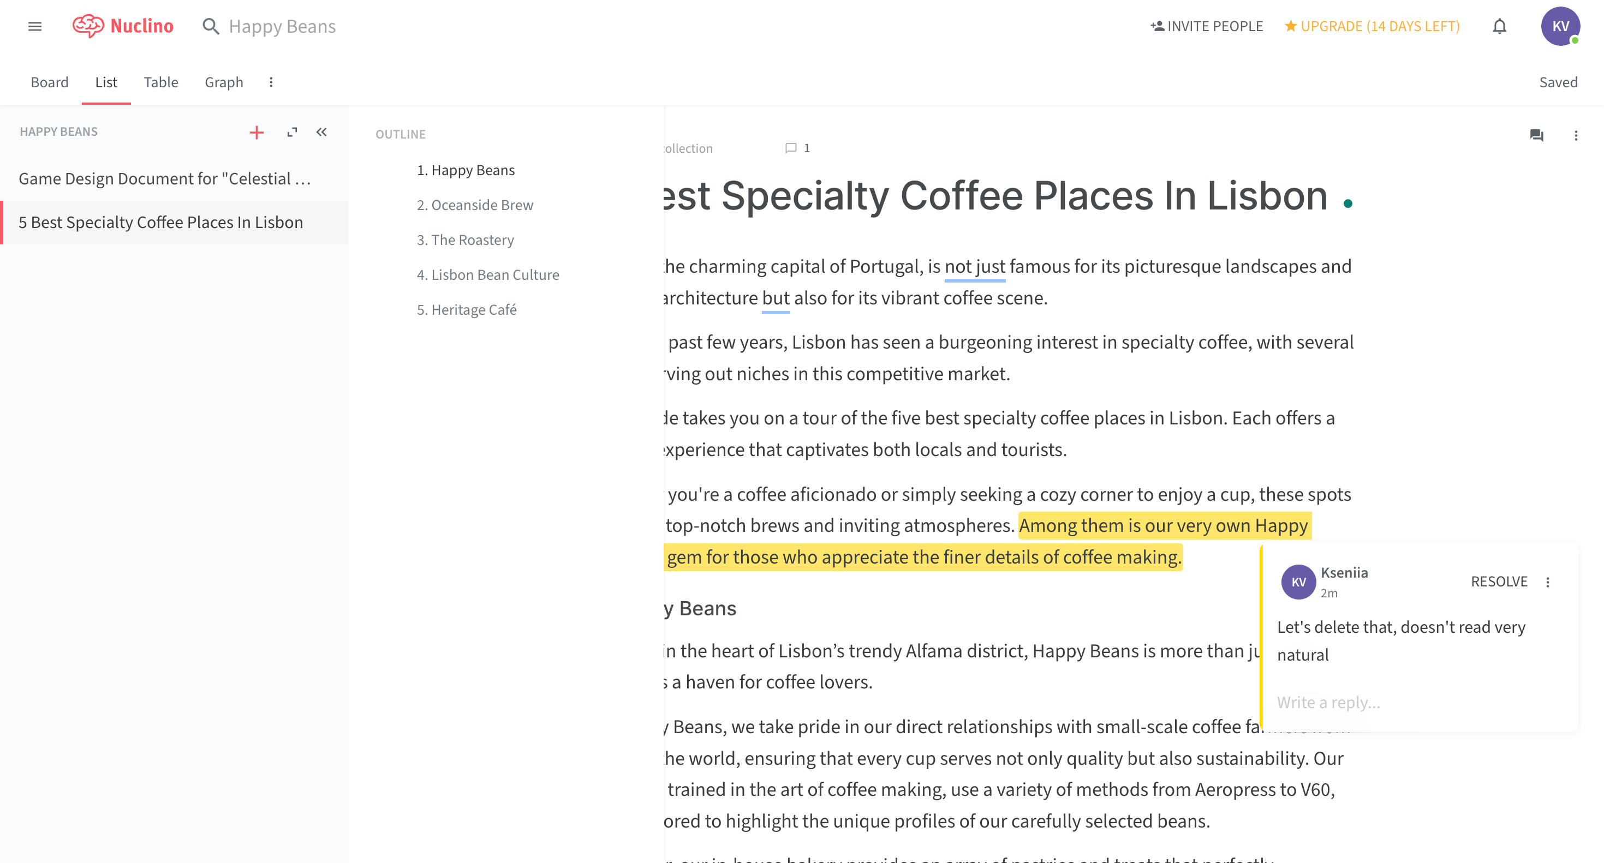Expand comment options three-dot menu

1549,583
